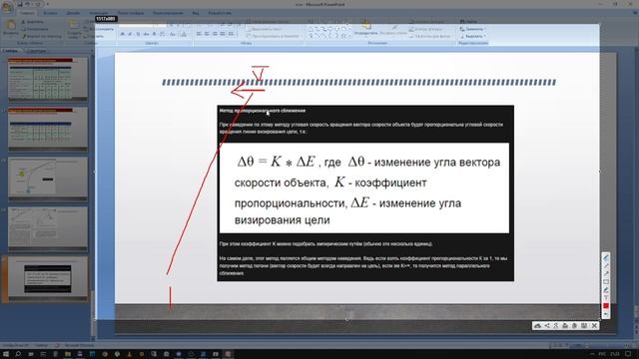This screenshot has width=639, height=359.
Task: Select the Lightshot marker highlighter tool
Action: (x=606, y=290)
